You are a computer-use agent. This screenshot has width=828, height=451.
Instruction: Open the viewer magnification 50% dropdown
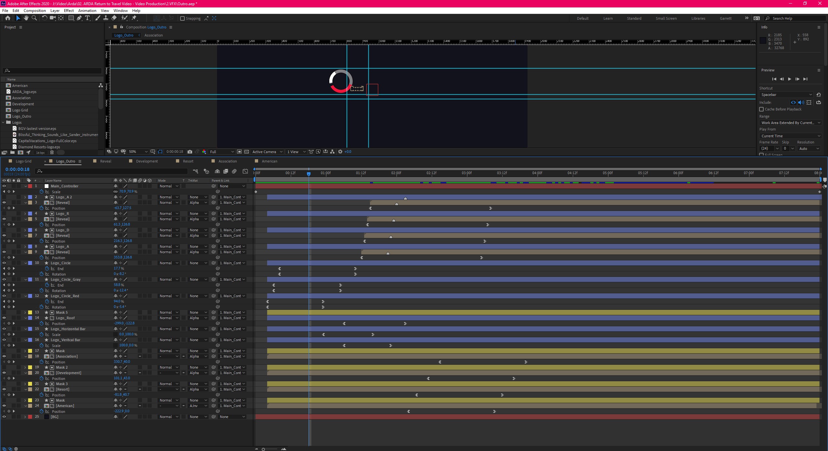pos(138,152)
